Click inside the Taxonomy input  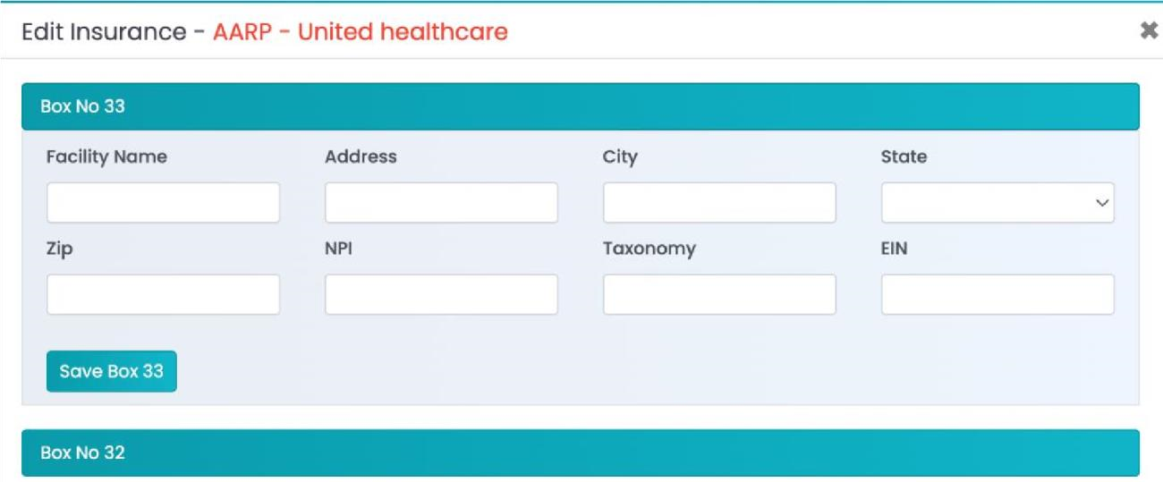click(719, 295)
